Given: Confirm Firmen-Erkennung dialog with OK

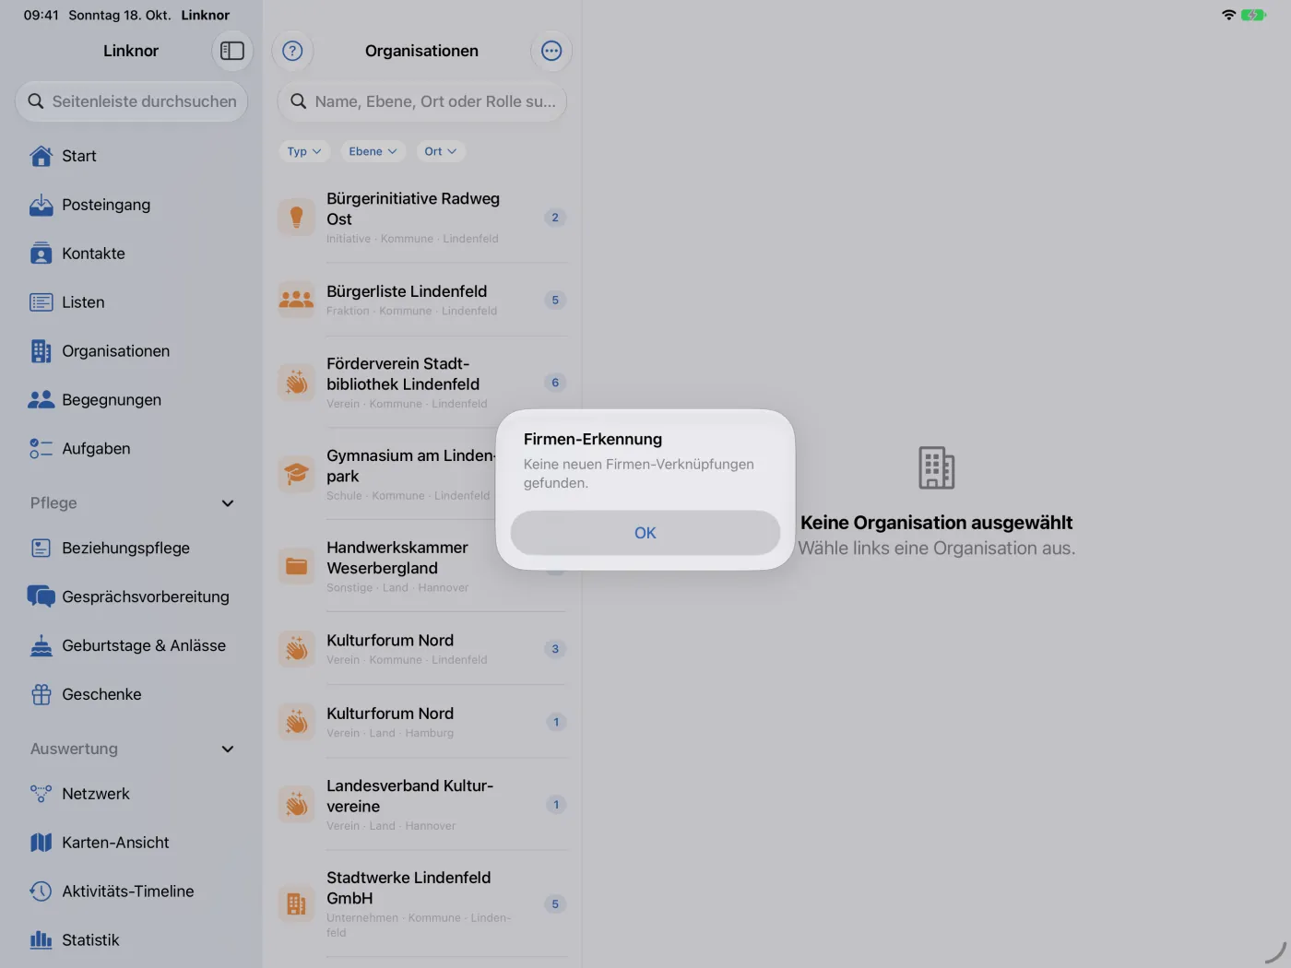Looking at the screenshot, I should coord(645,533).
